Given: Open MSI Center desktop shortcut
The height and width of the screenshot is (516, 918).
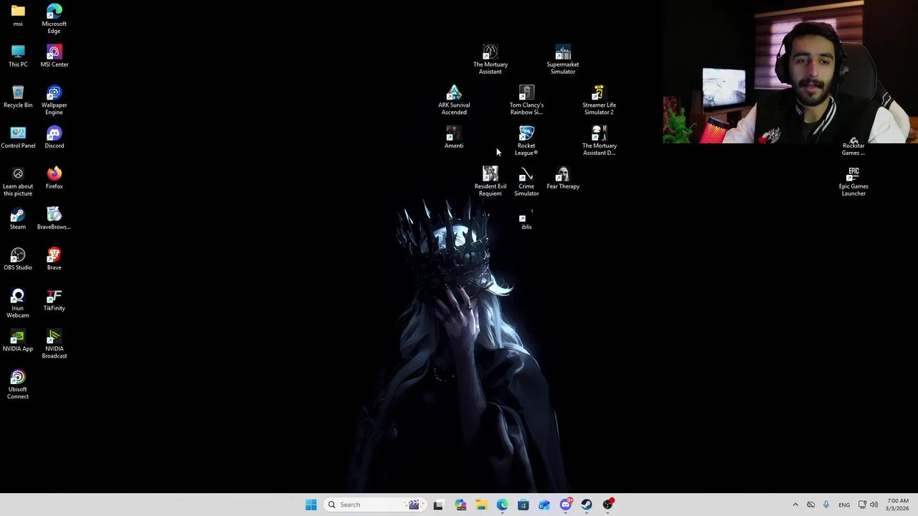Looking at the screenshot, I should tap(54, 56).
